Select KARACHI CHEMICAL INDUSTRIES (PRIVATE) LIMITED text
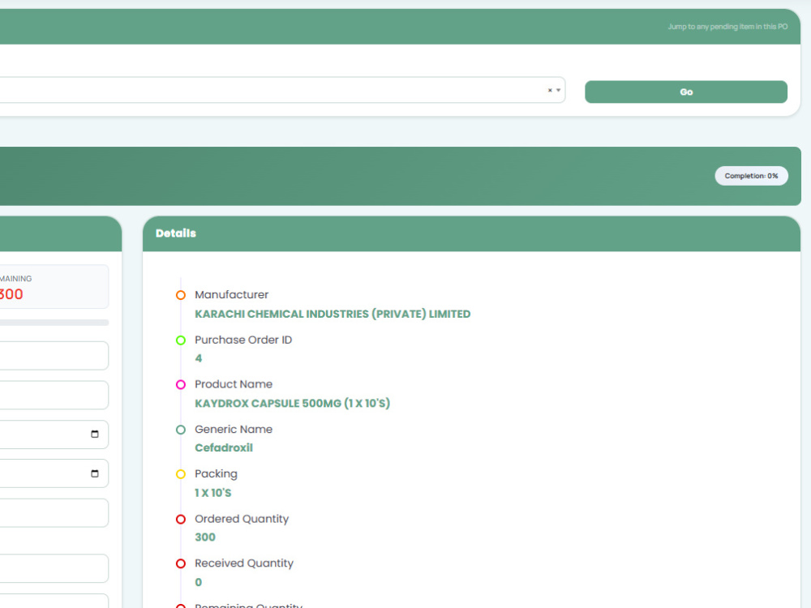This screenshot has width=811, height=608. 333,314
